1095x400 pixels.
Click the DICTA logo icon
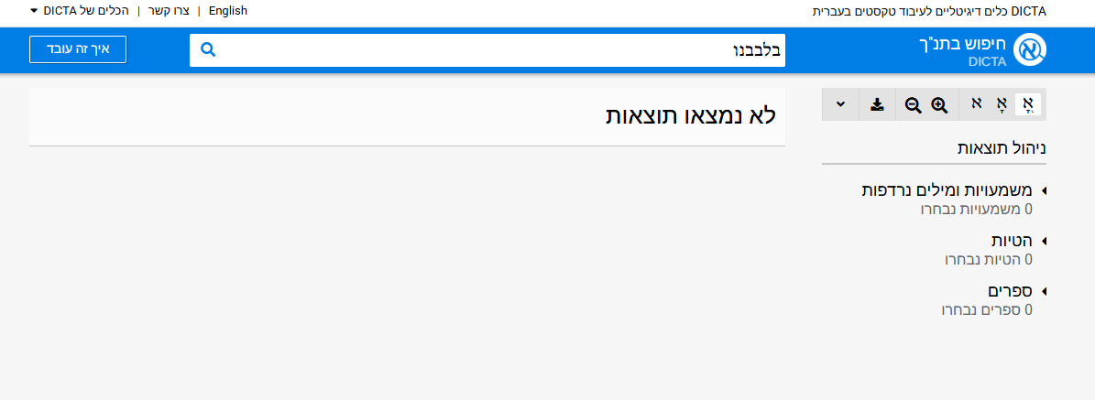(x=1031, y=50)
